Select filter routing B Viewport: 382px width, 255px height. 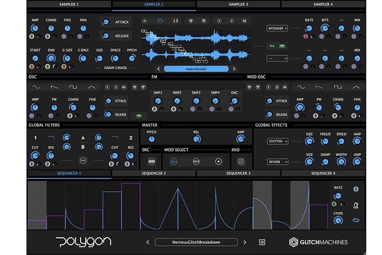coord(83,147)
